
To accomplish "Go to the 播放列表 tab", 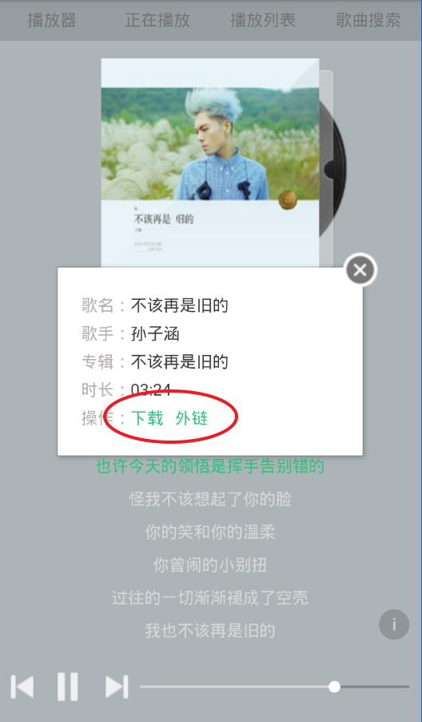I will pos(263,20).
